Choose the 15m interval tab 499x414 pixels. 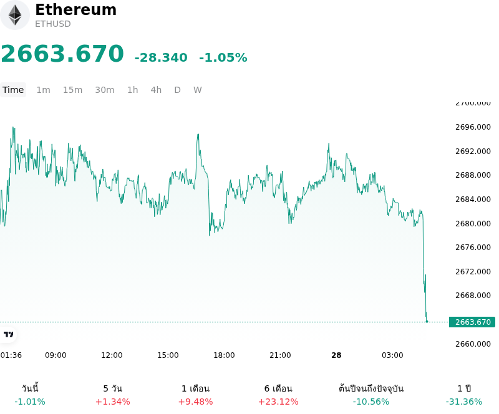(72, 90)
